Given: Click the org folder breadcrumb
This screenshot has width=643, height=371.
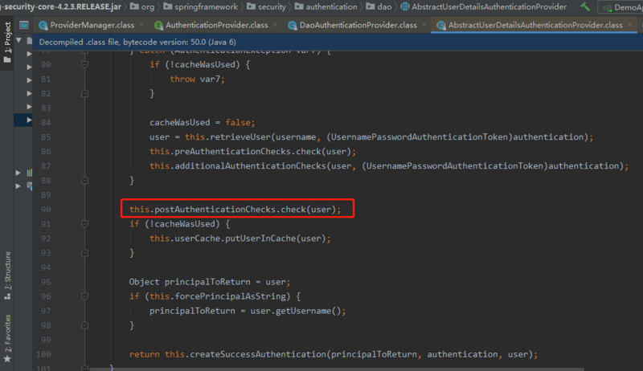Looking at the screenshot, I should tap(142, 6).
